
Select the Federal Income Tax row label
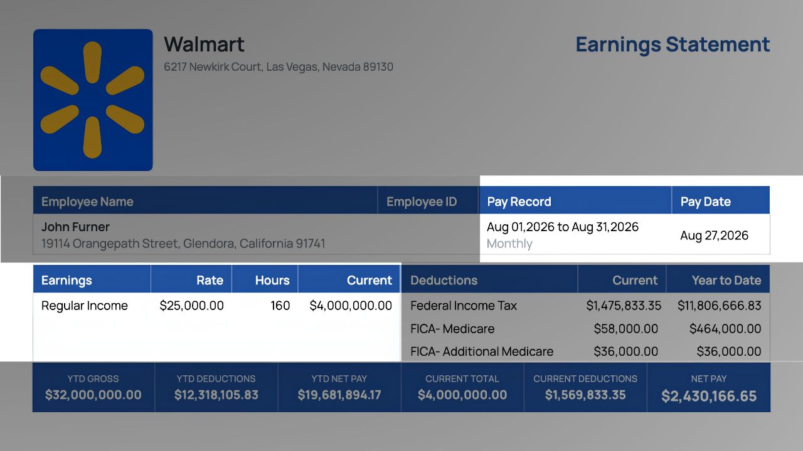tap(464, 306)
